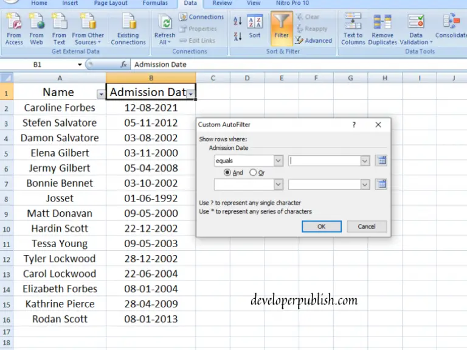467x350 pixels.
Task: Select cell with Matt Donavan
Action: 60,214
